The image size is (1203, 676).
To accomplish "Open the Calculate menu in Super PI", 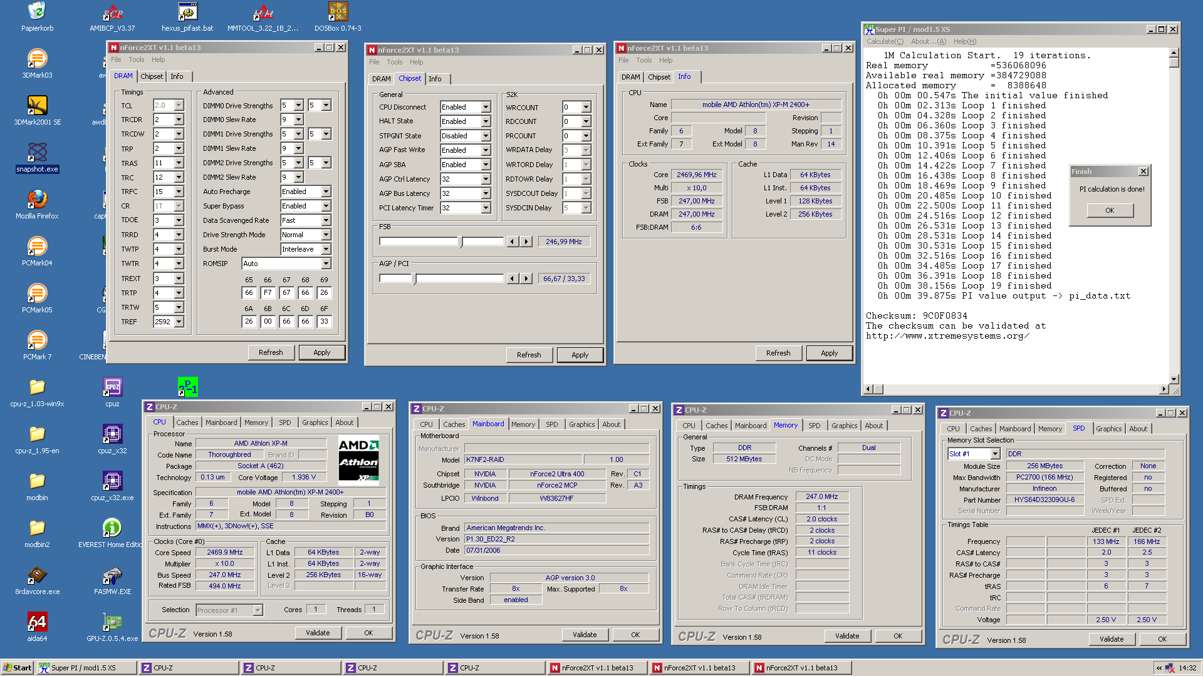I will tap(885, 41).
